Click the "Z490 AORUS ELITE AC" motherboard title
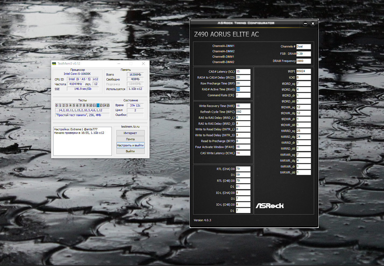This screenshot has width=384, height=266. 226,34
